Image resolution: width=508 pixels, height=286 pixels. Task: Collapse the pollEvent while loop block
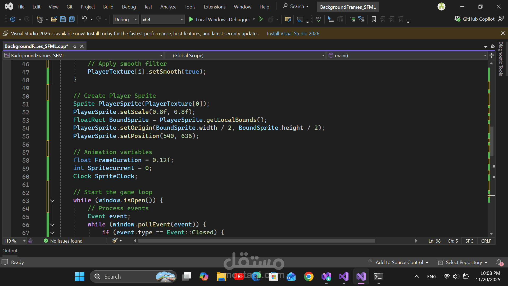point(52,225)
